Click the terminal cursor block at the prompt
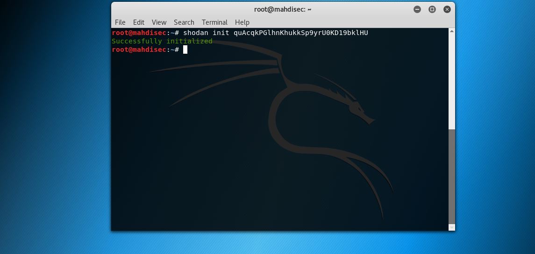Image resolution: width=535 pixels, height=254 pixels. point(185,50)
